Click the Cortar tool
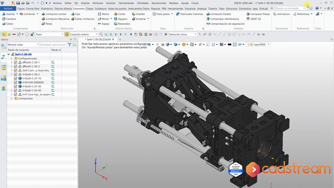Image resolution: width=334 pixels, height=188 pixels. click(119, 14)
